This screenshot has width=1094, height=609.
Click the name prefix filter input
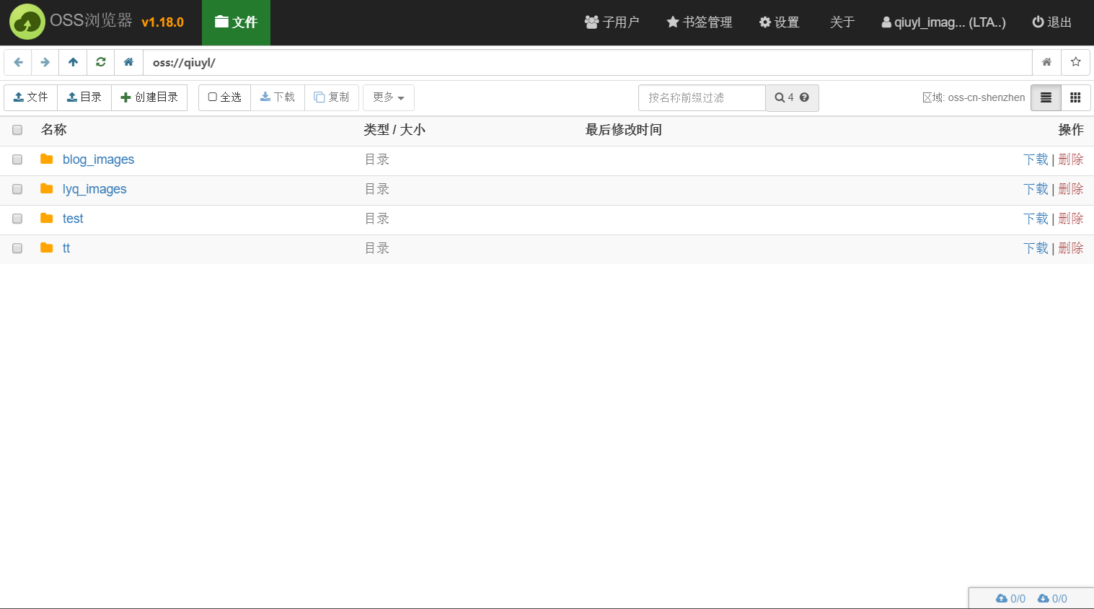coord(702,97)
